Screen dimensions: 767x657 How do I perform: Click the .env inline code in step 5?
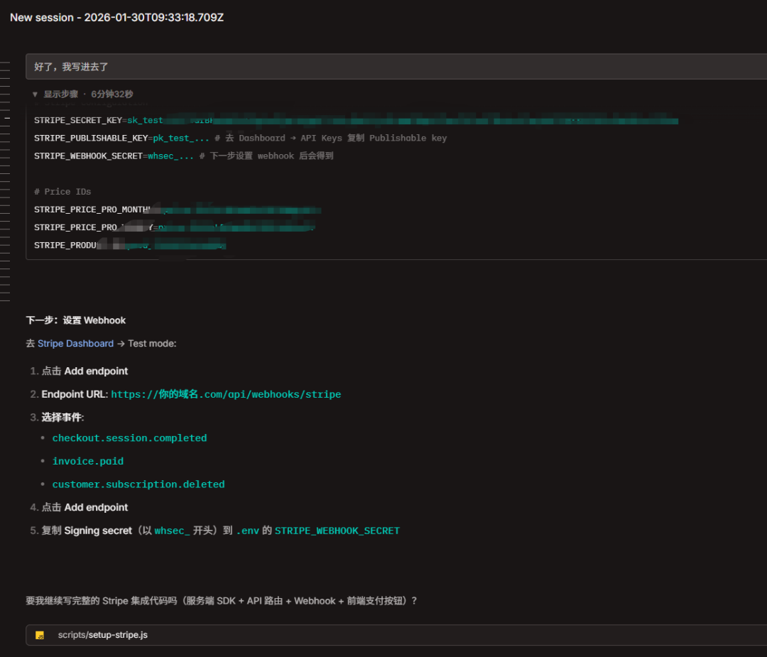pyautogui.click(x=248, y=531)
